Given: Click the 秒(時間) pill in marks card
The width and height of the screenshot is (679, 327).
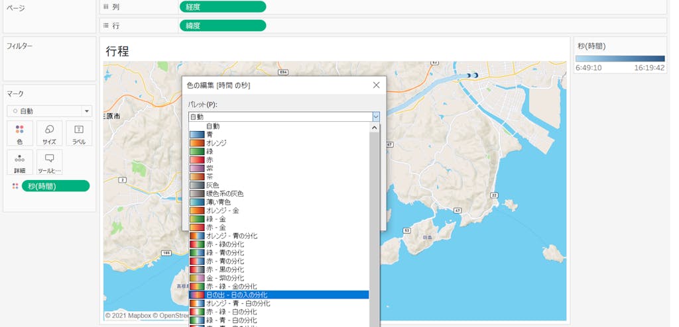Looking at the screenshot, I should click(x=55, y=187).
